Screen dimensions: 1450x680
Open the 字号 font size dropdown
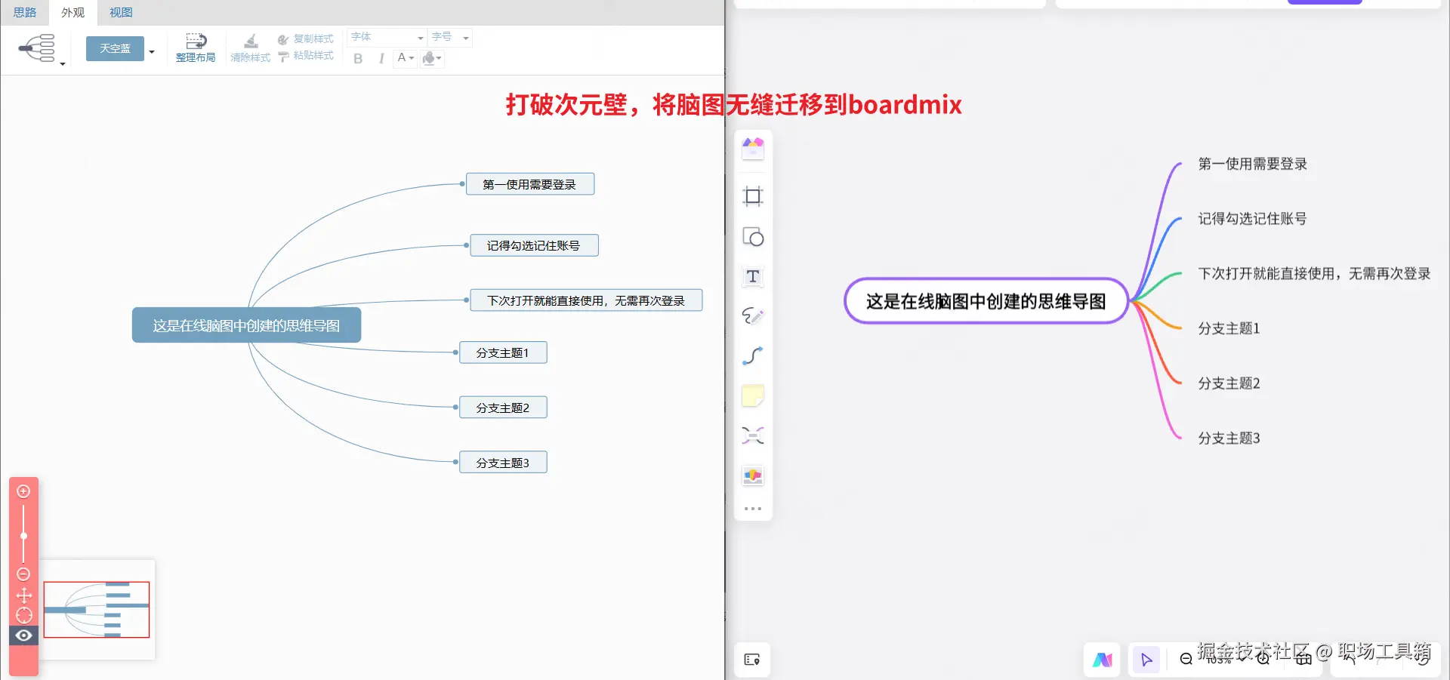[x=451, y=37]
